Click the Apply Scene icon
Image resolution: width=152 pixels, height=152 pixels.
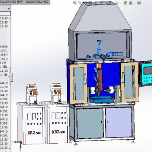[130, 3]
